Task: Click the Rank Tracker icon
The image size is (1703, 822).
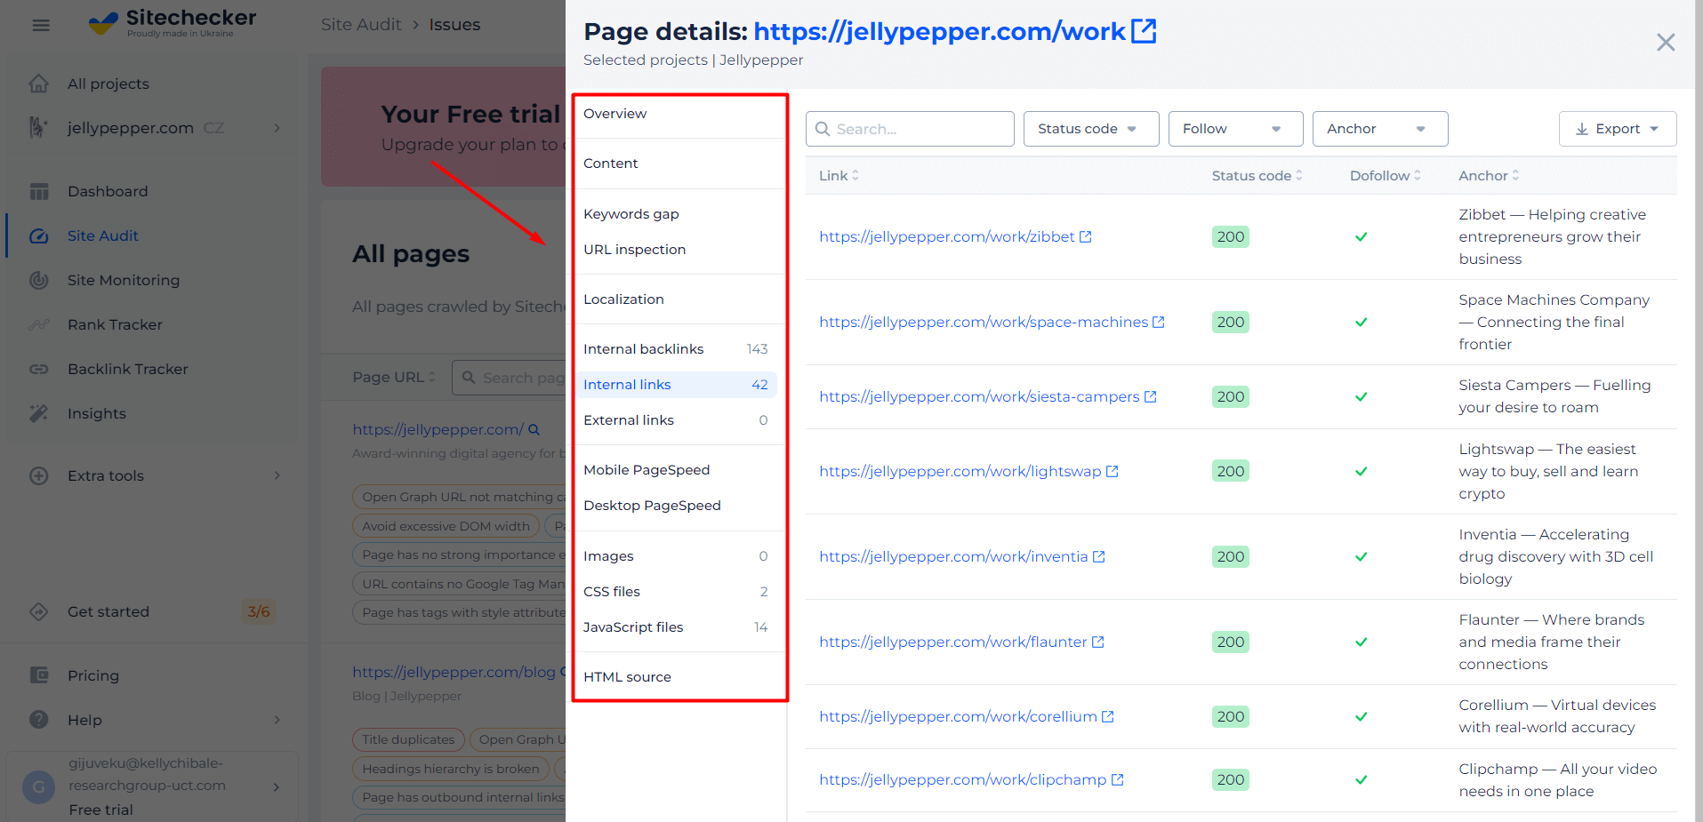Action: [x=39, y=324]
